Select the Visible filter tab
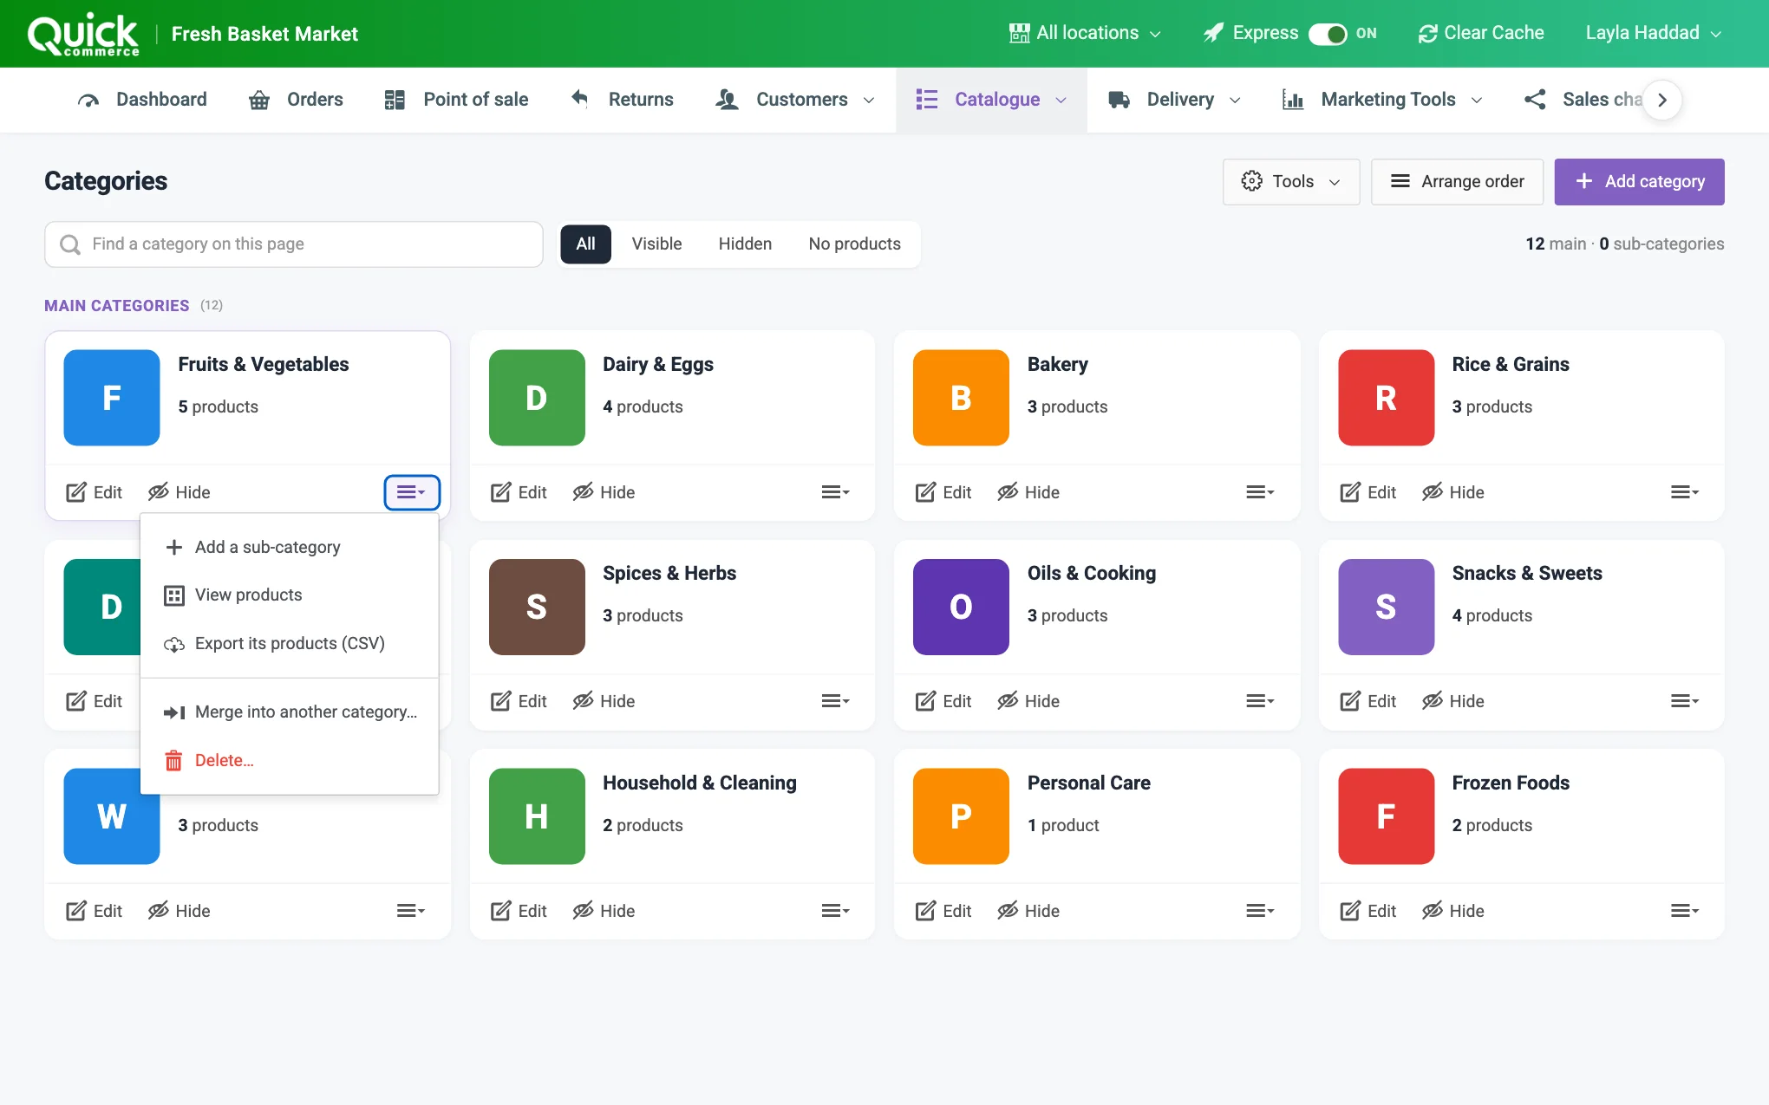The height and width of the screenshot is (1105, 1769). tap(656, 244)
